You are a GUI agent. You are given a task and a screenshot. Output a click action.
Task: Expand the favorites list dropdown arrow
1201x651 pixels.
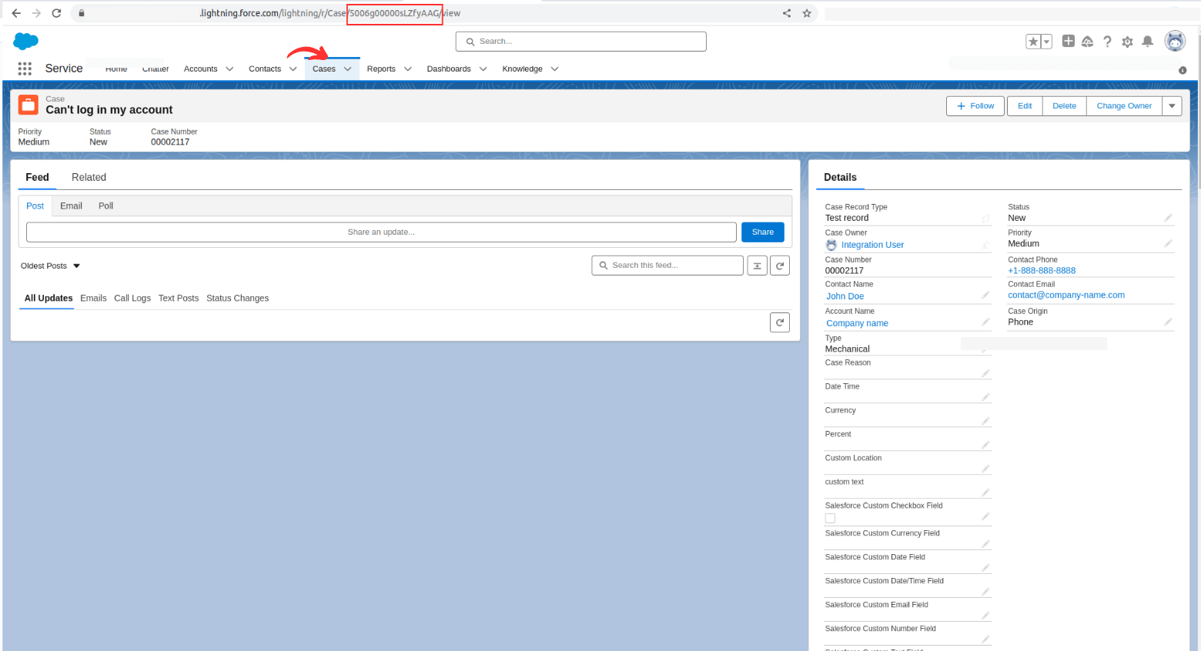point(1047,42)
